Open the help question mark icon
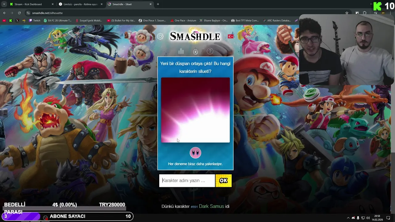This screenshot has height=222, width=395. point(210,51)
